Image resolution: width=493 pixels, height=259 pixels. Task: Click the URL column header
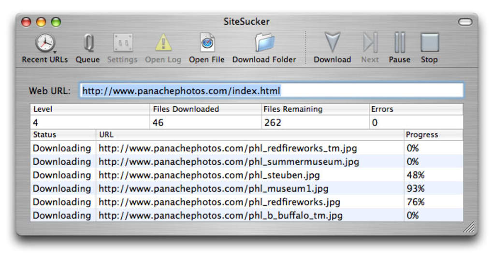[249, 134]
